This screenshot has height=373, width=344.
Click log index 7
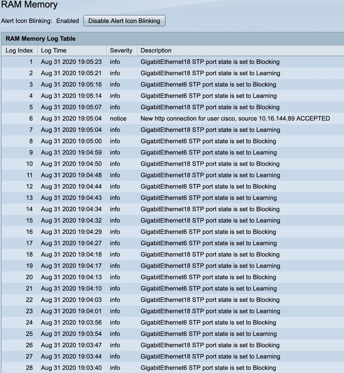tap(31, 130)
